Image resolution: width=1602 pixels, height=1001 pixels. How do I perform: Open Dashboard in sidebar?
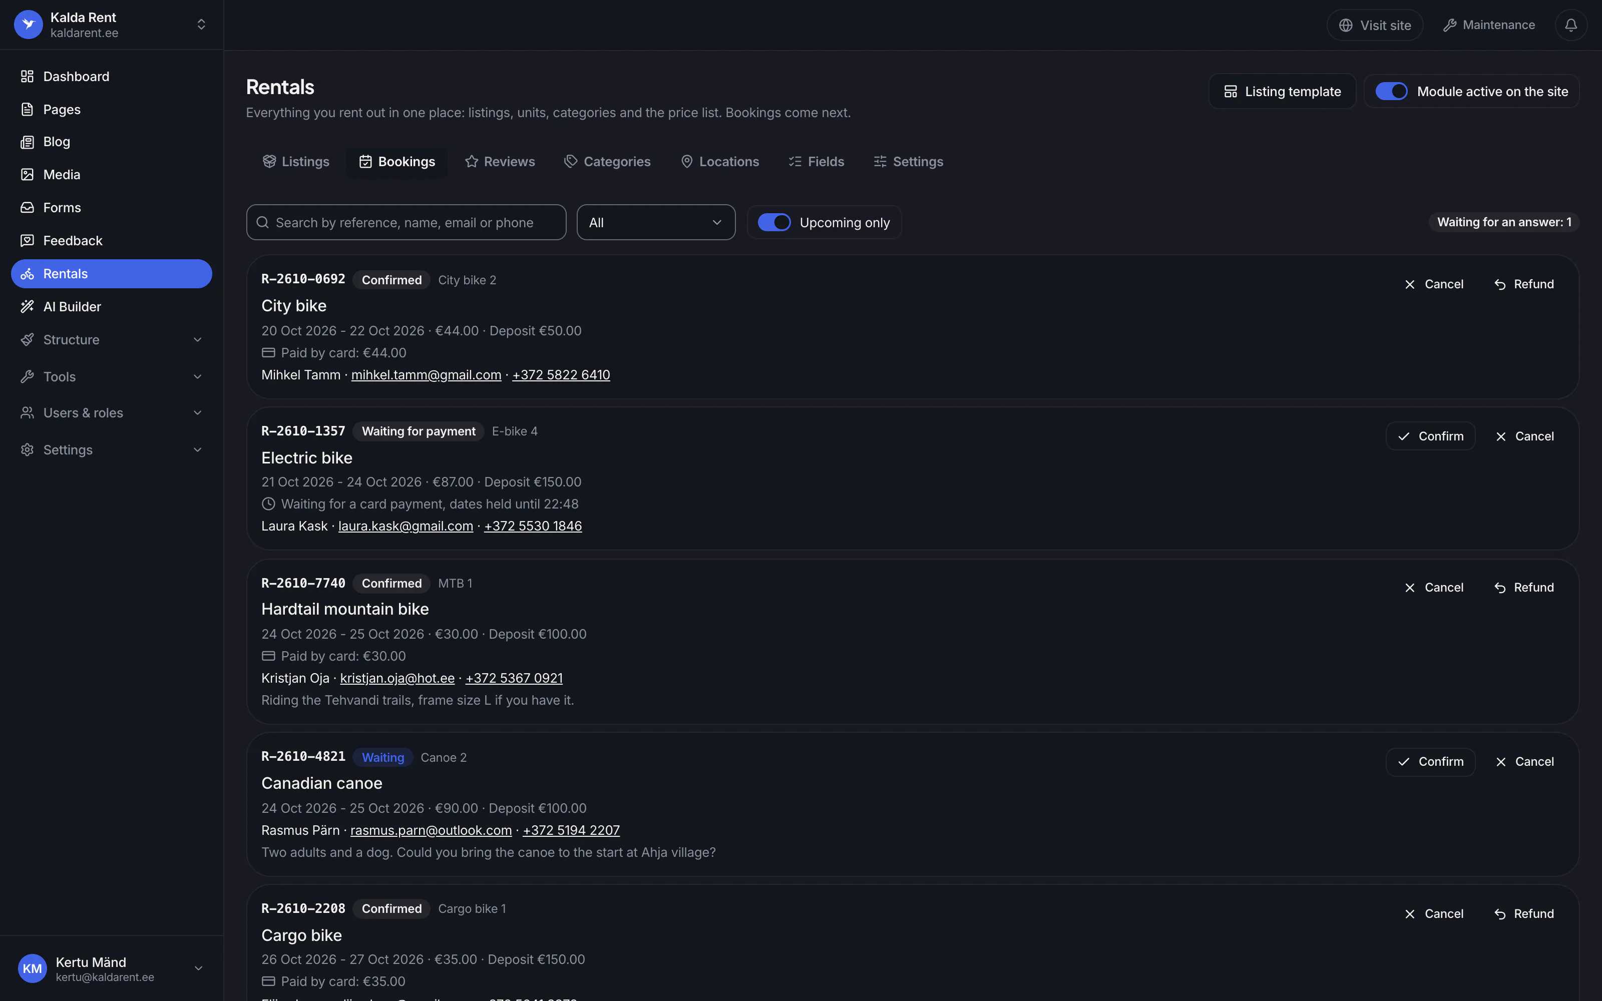[x=111, y=76]
